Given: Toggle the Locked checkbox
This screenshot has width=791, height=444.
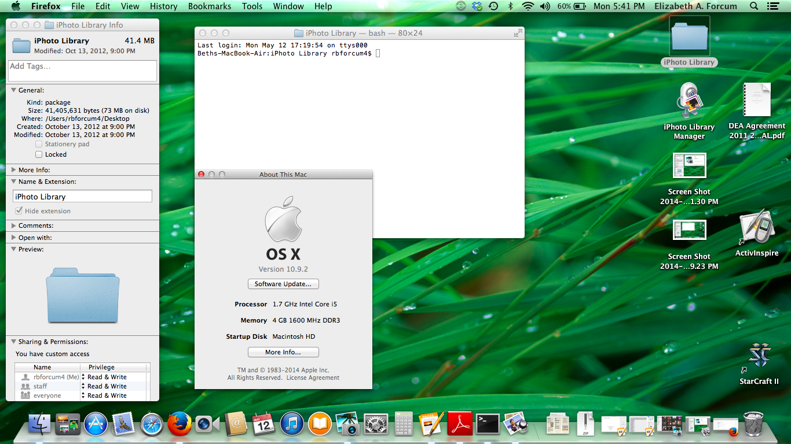Looking at the screenshot, I should tap(39, 154).
